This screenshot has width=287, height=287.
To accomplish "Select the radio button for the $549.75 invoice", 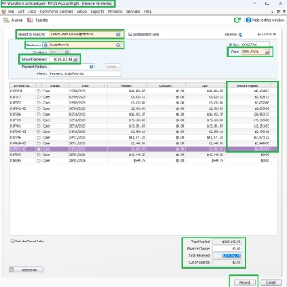I will (39, 161).
